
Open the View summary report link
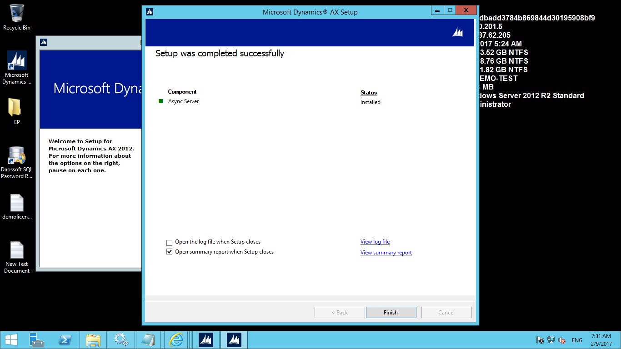tap(386, 253)
